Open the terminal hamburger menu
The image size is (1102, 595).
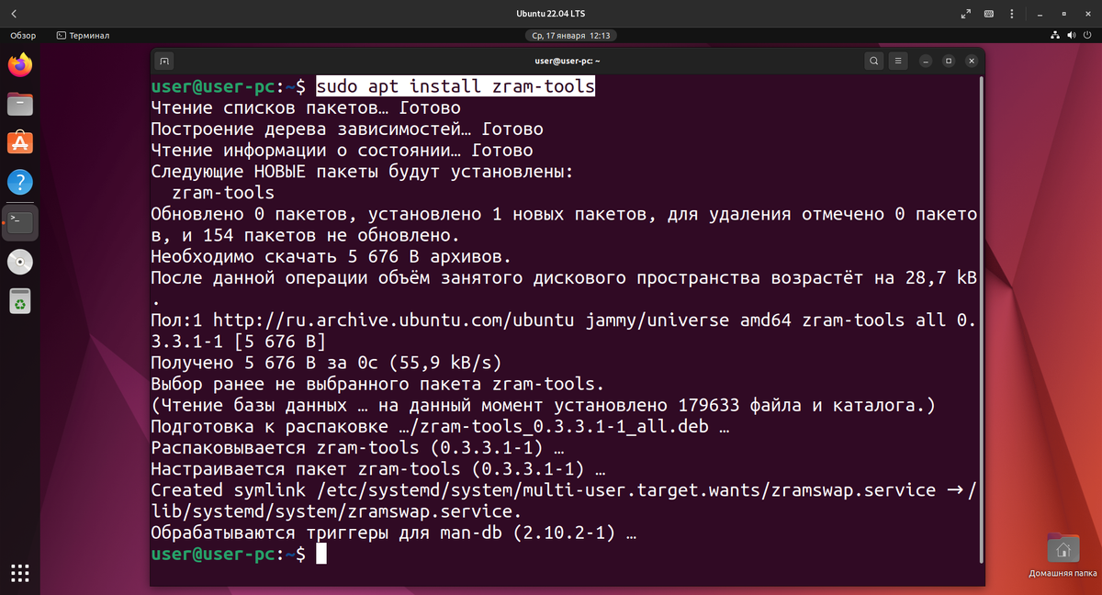coord(899,62)
